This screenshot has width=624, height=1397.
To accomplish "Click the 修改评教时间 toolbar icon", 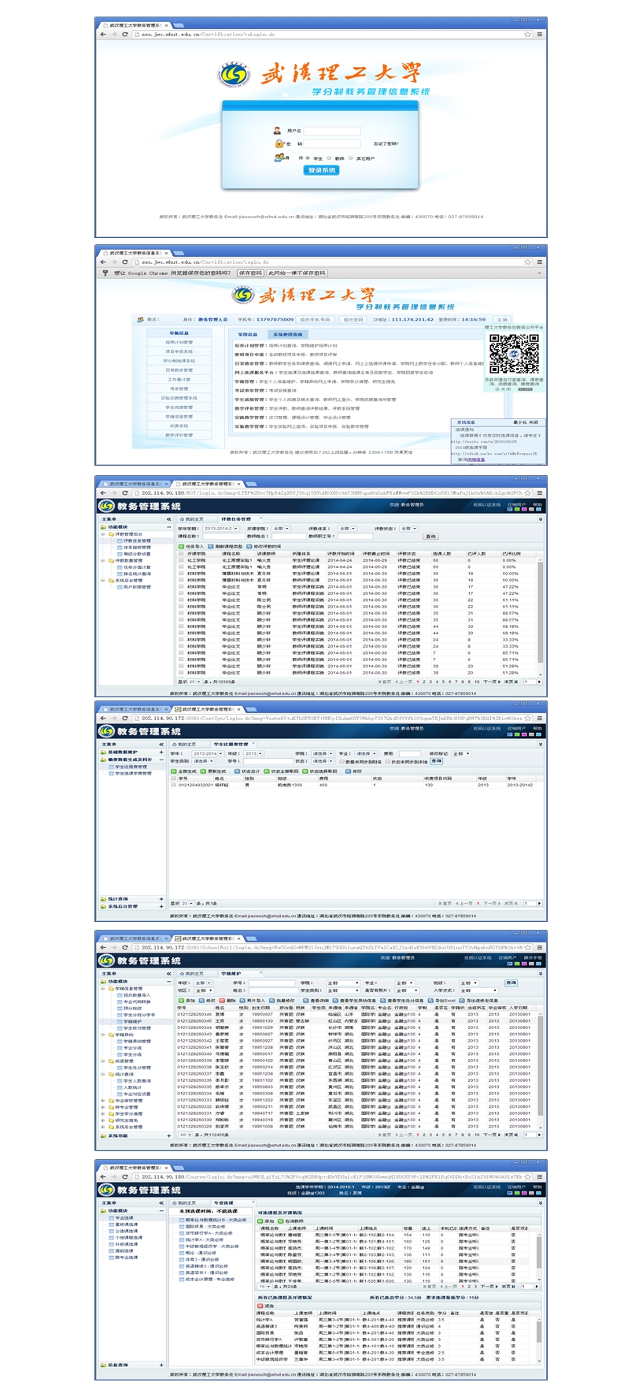I will point(249,546).
